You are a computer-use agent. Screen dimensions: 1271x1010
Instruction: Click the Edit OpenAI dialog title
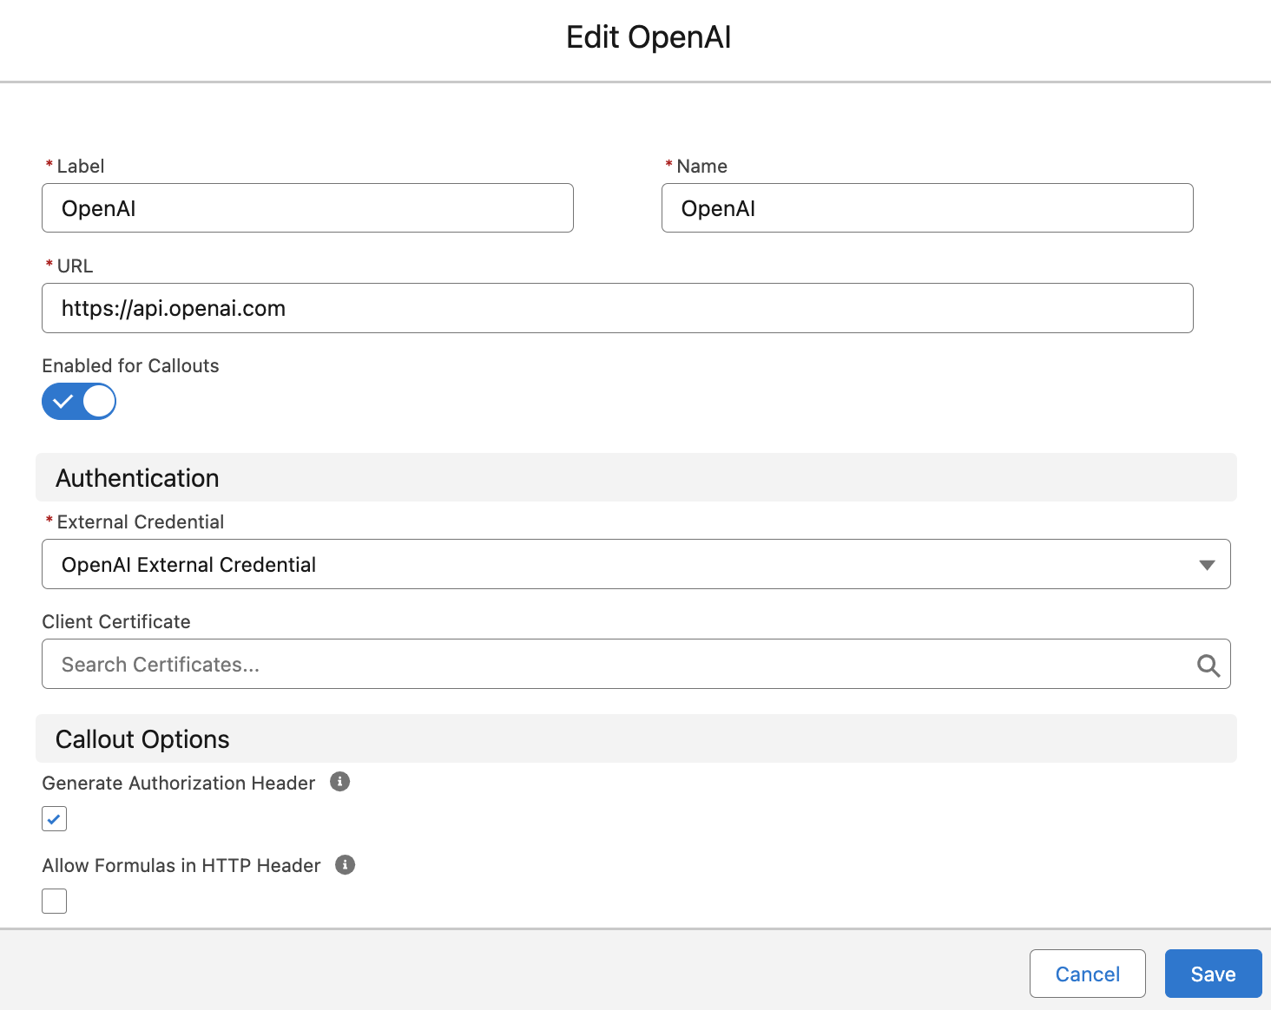[x=648, y=37]
